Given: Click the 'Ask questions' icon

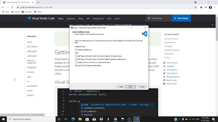Looking at the screenshot, I should 164,70.
